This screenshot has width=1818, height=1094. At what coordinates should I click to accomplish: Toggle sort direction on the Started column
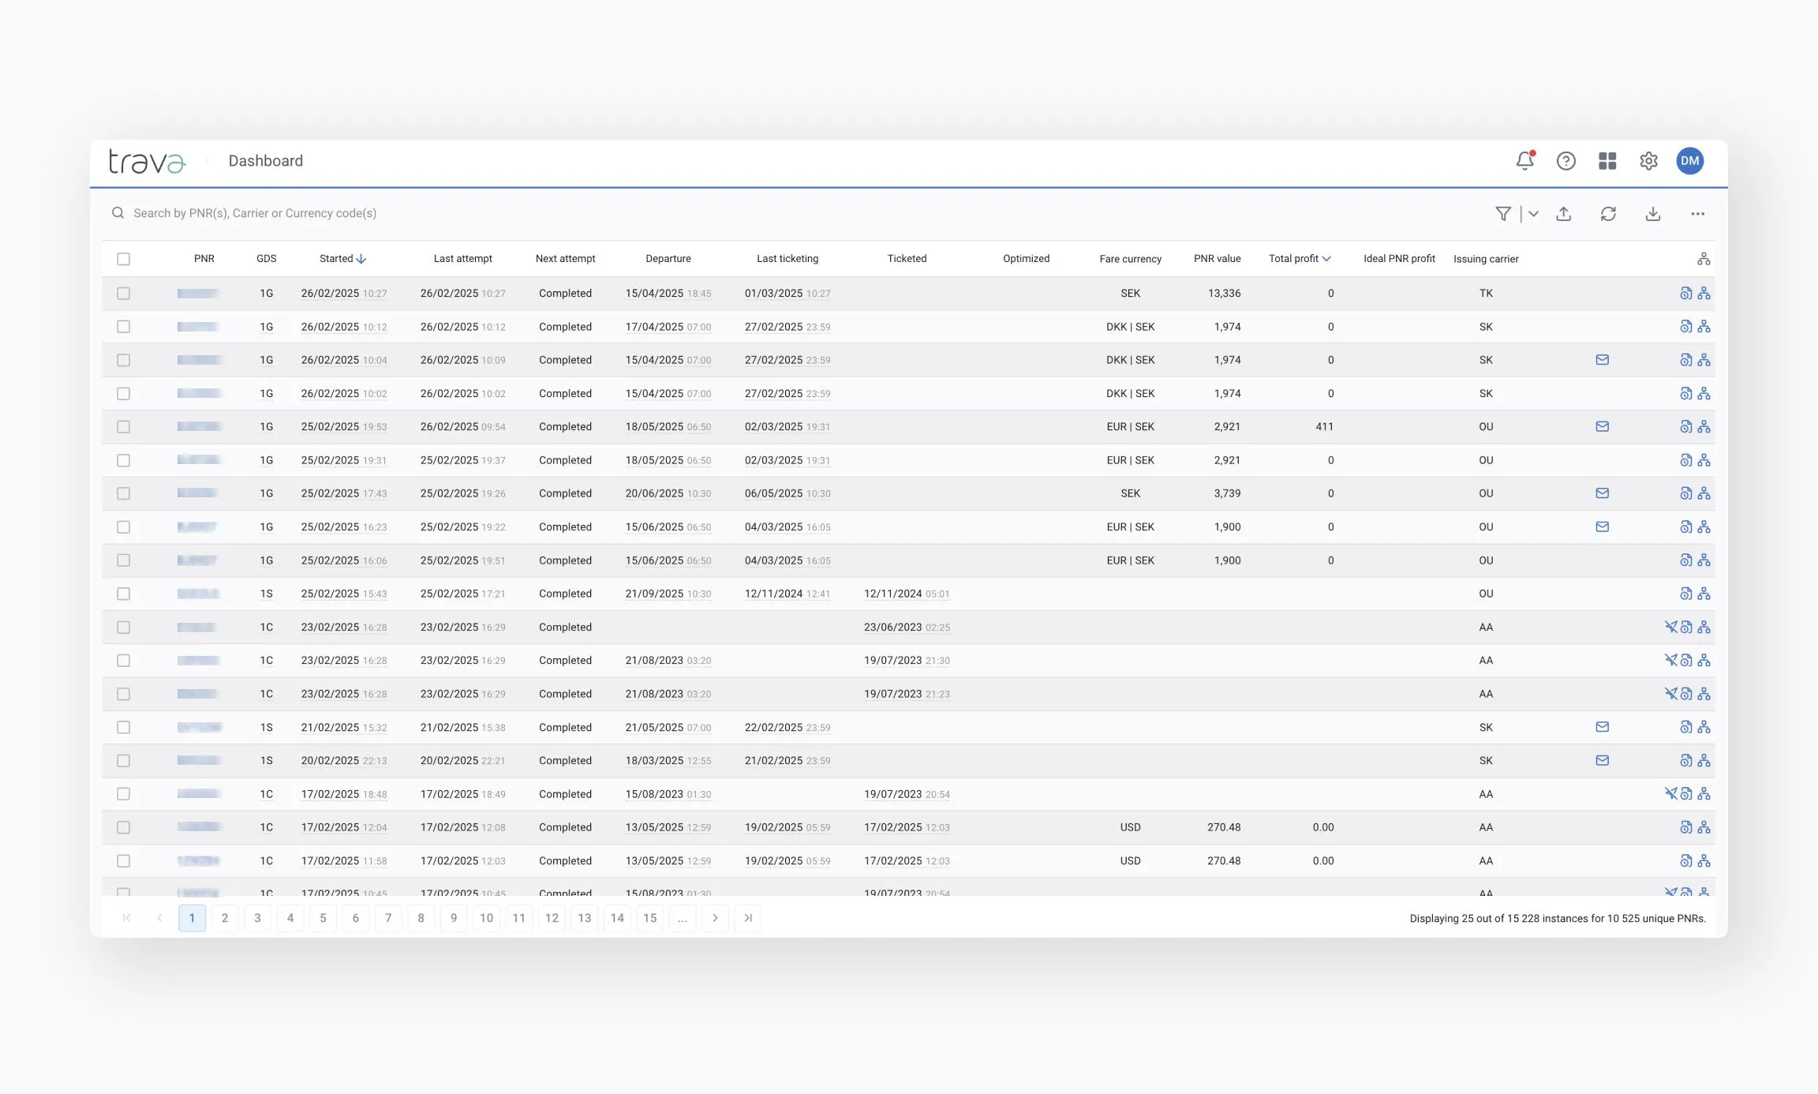click(361, 258)
